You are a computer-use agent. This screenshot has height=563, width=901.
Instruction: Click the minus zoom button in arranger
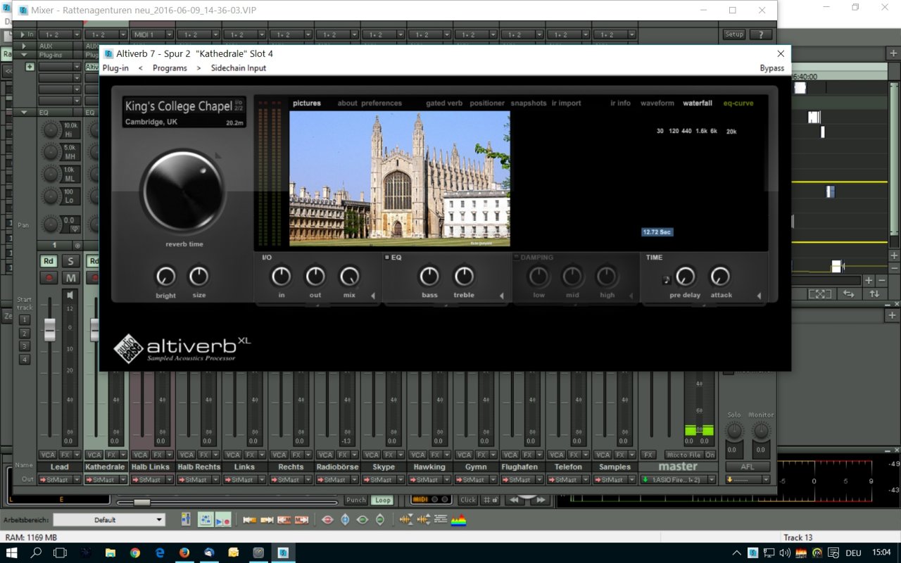[x=882, y=280]
